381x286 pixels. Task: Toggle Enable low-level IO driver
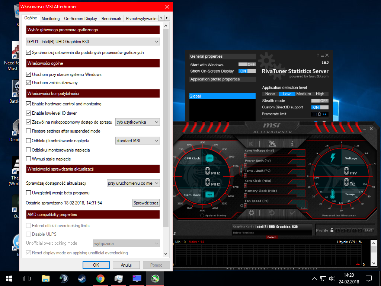pyautogui.click(x=28, y=113)
